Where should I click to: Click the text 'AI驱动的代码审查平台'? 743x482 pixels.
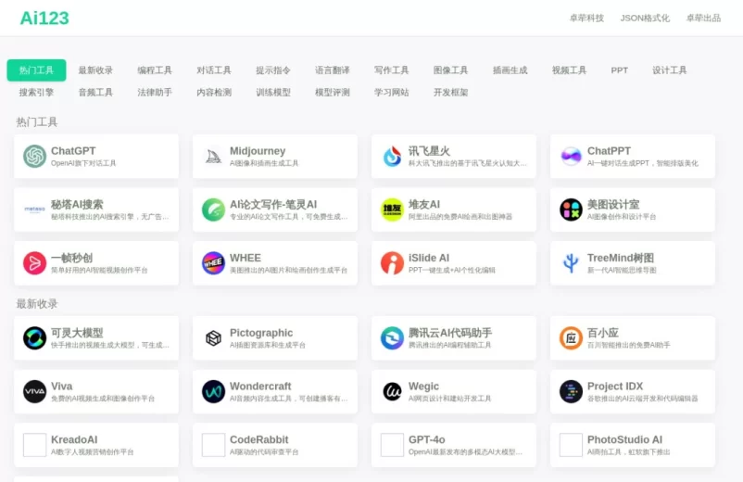click(x=264, y=452)
